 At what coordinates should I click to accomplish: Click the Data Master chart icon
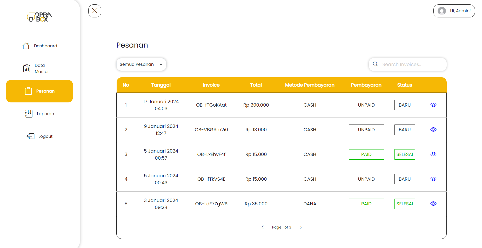pos(27,68)
